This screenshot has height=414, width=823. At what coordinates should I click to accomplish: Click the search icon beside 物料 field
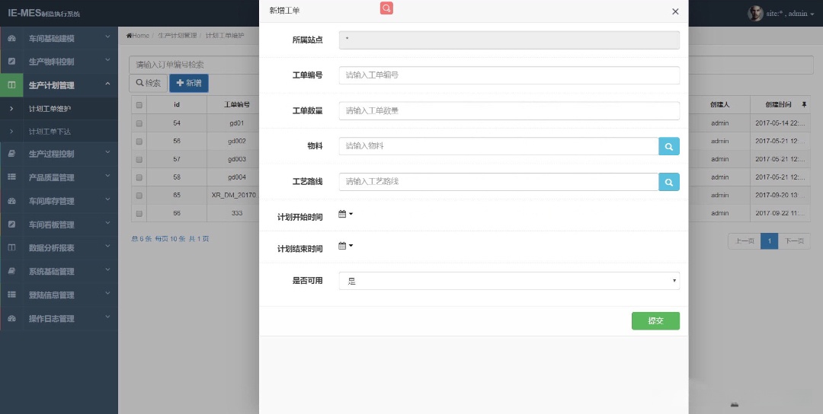(669, 146)
